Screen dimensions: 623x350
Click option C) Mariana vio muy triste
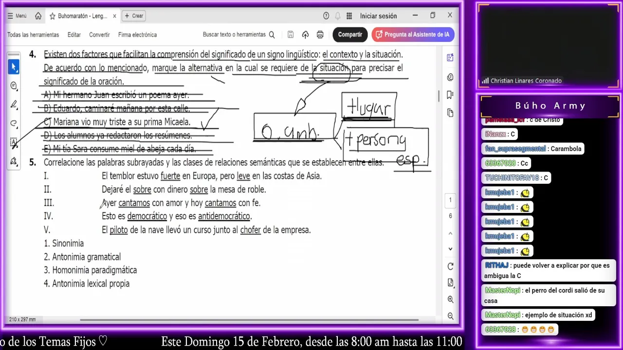click(117, 122)
